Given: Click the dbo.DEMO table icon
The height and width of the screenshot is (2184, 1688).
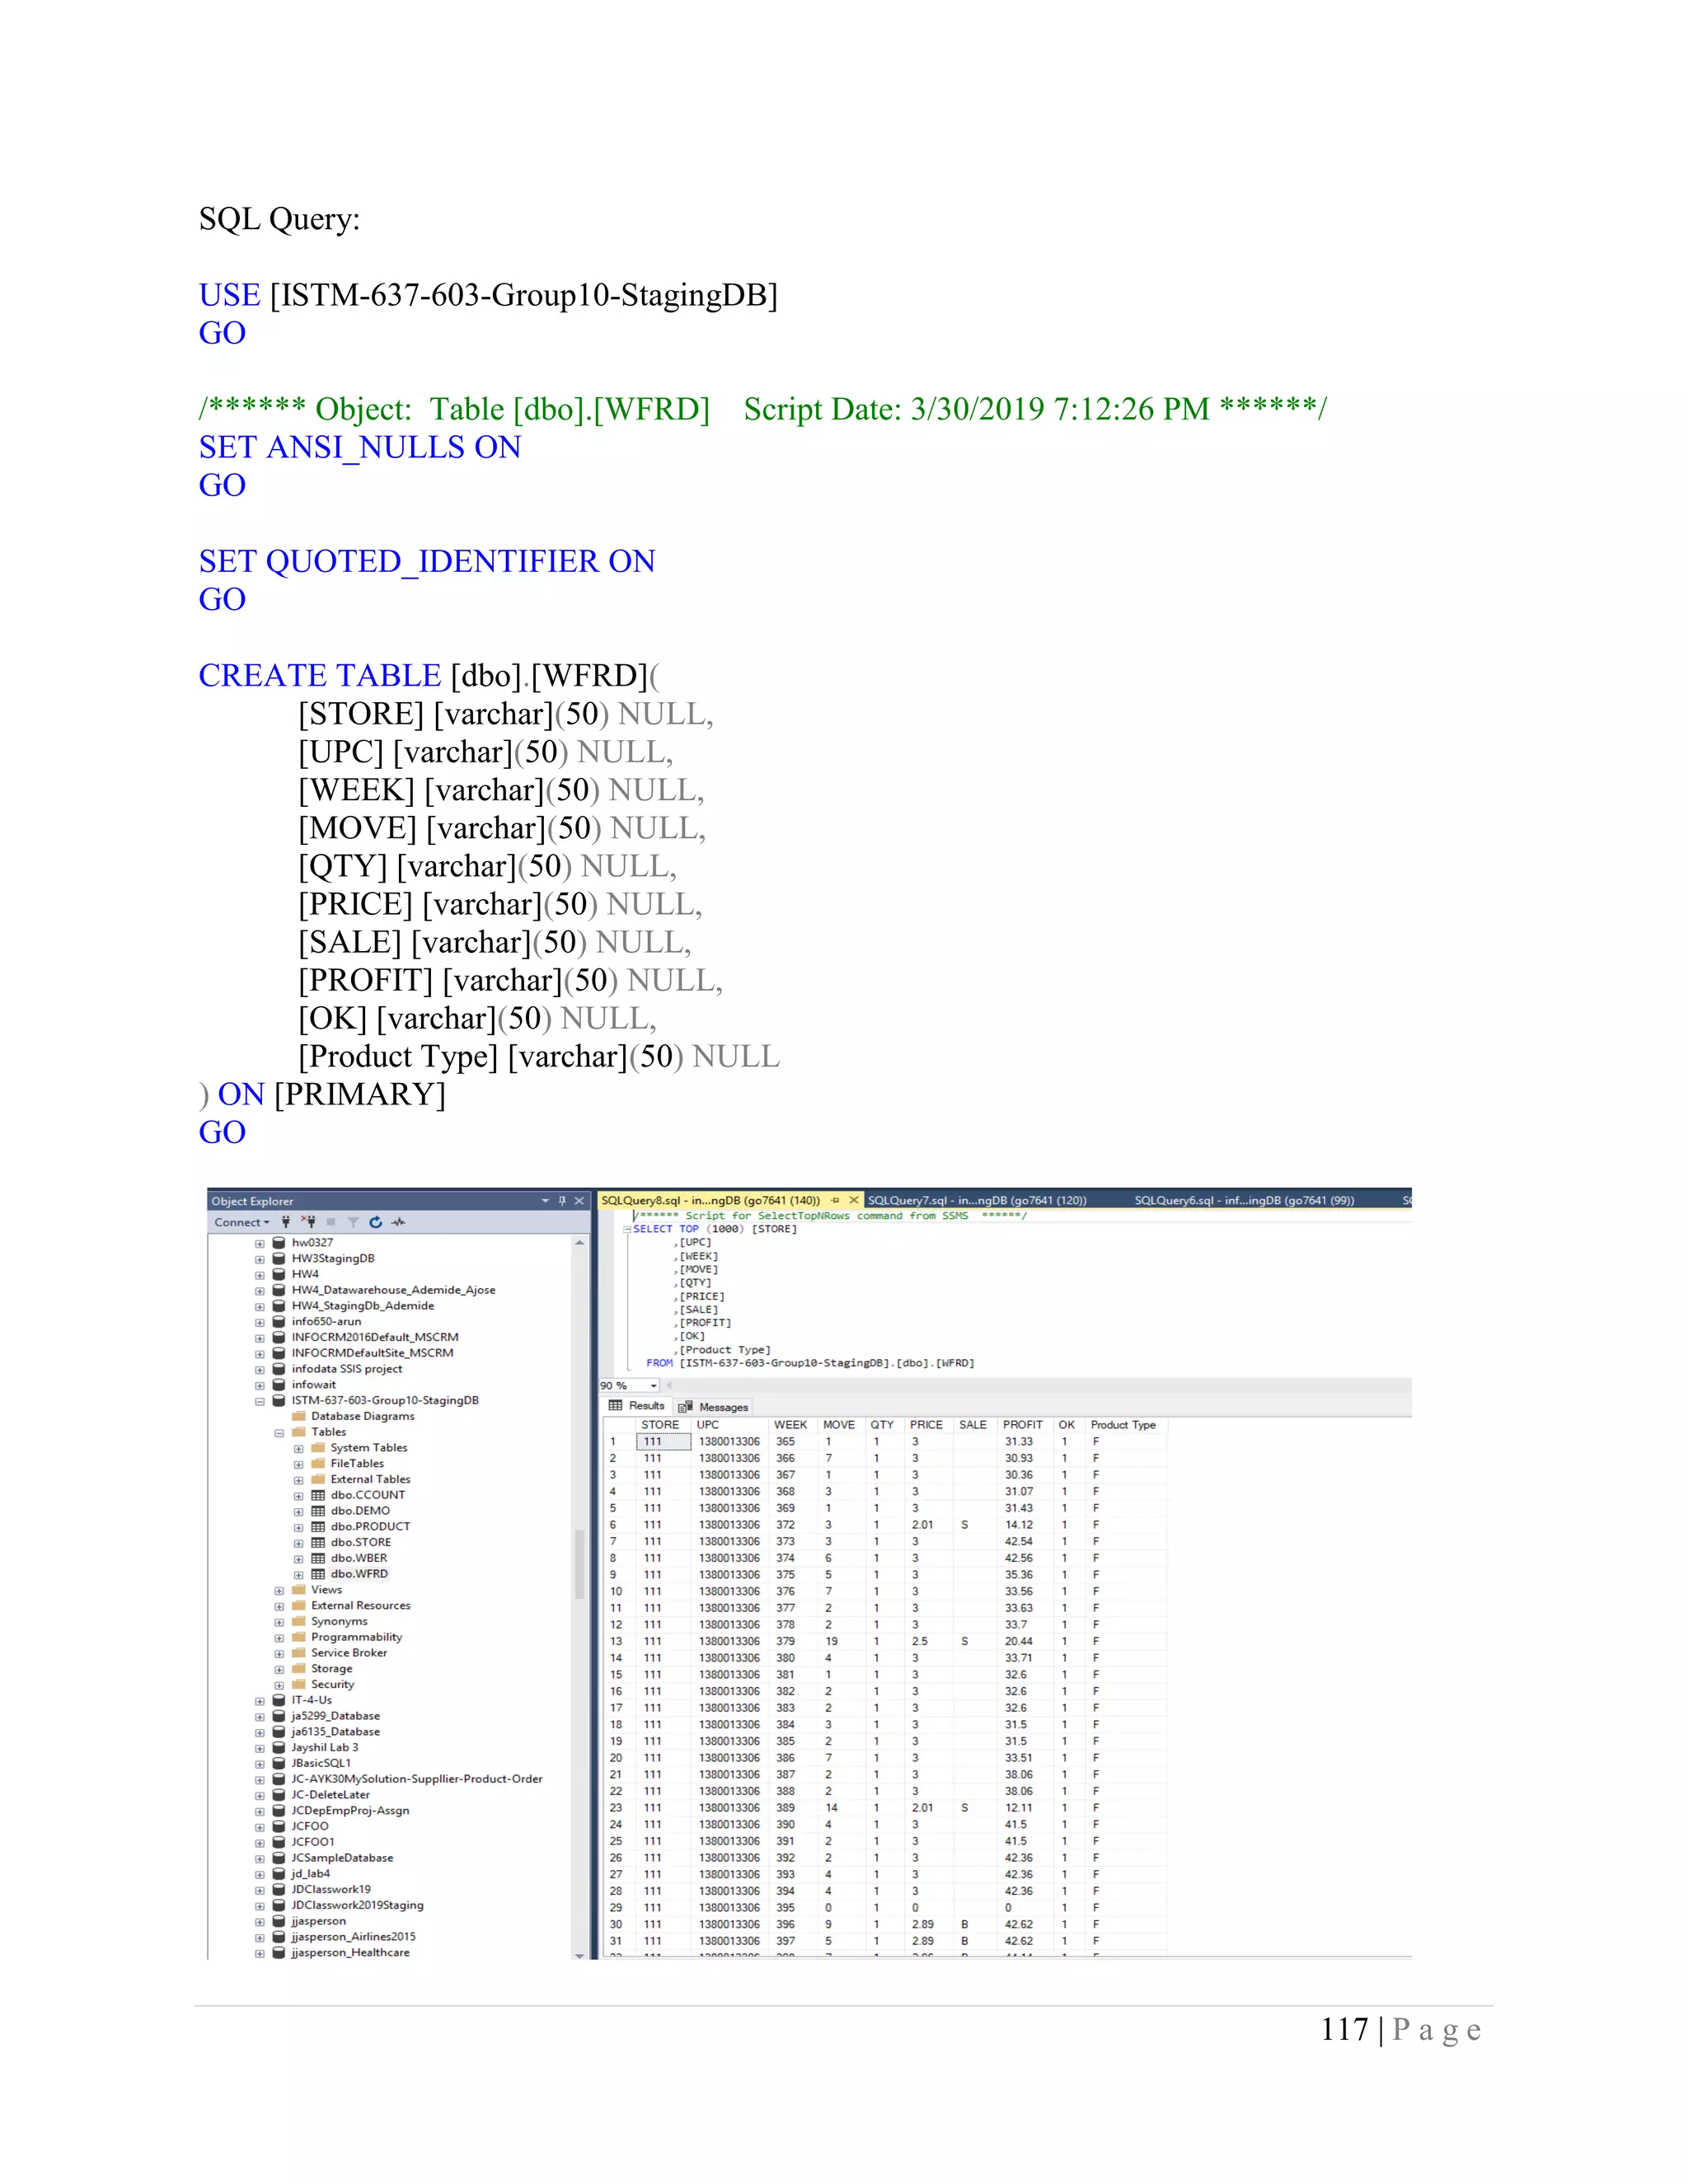Looking at the screenshot, I should coord(318,1511).
